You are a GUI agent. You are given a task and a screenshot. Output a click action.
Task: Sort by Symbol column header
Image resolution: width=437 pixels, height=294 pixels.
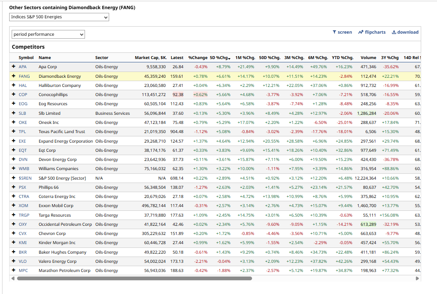(26, 58)
